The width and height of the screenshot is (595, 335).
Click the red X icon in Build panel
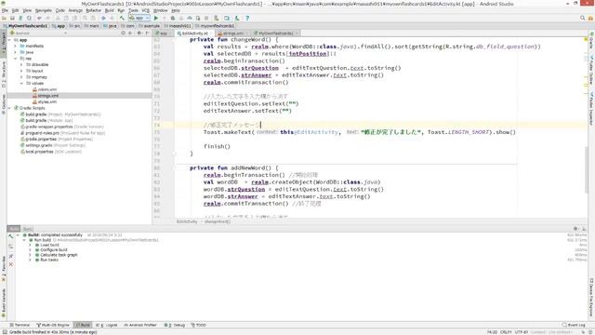click(x=10, y=264)
